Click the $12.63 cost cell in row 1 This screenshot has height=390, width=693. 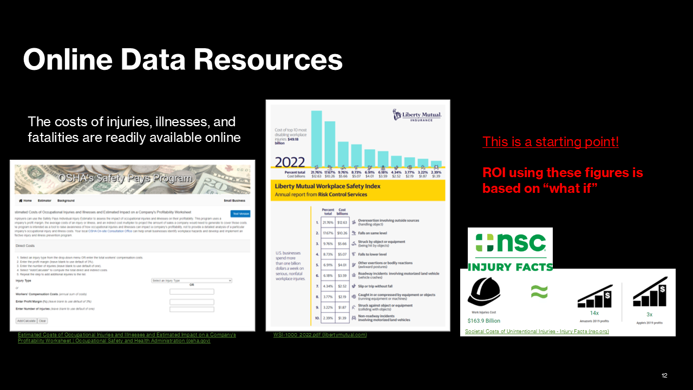342,222
